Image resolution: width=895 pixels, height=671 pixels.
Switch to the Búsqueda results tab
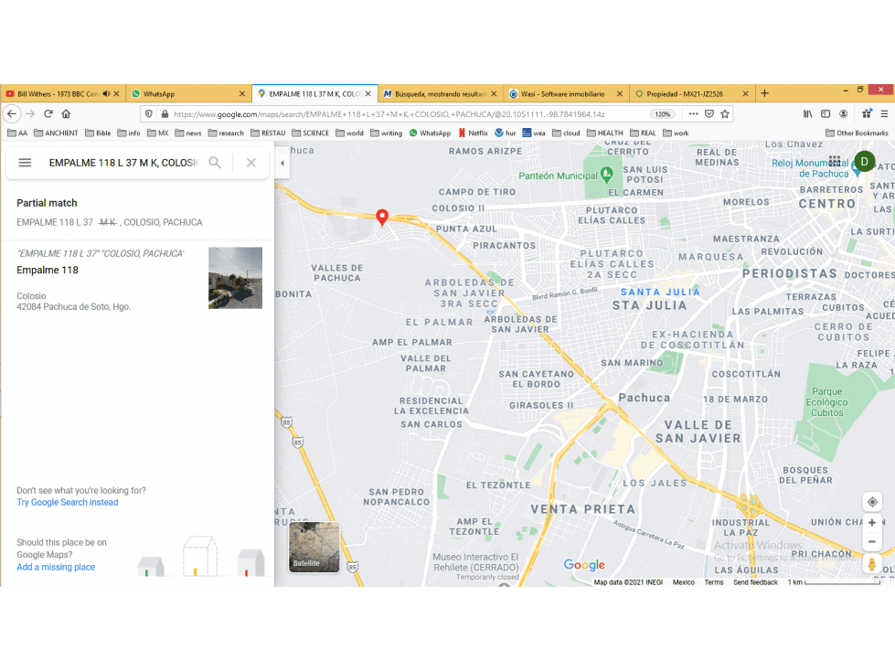pos(440,93)
